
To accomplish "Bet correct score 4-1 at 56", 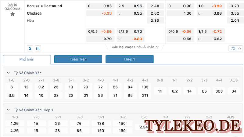I will coord(115,87).
